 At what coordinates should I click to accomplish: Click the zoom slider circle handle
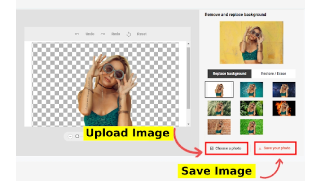point(77,136)
